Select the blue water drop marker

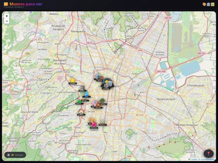[x=86, y=94]
